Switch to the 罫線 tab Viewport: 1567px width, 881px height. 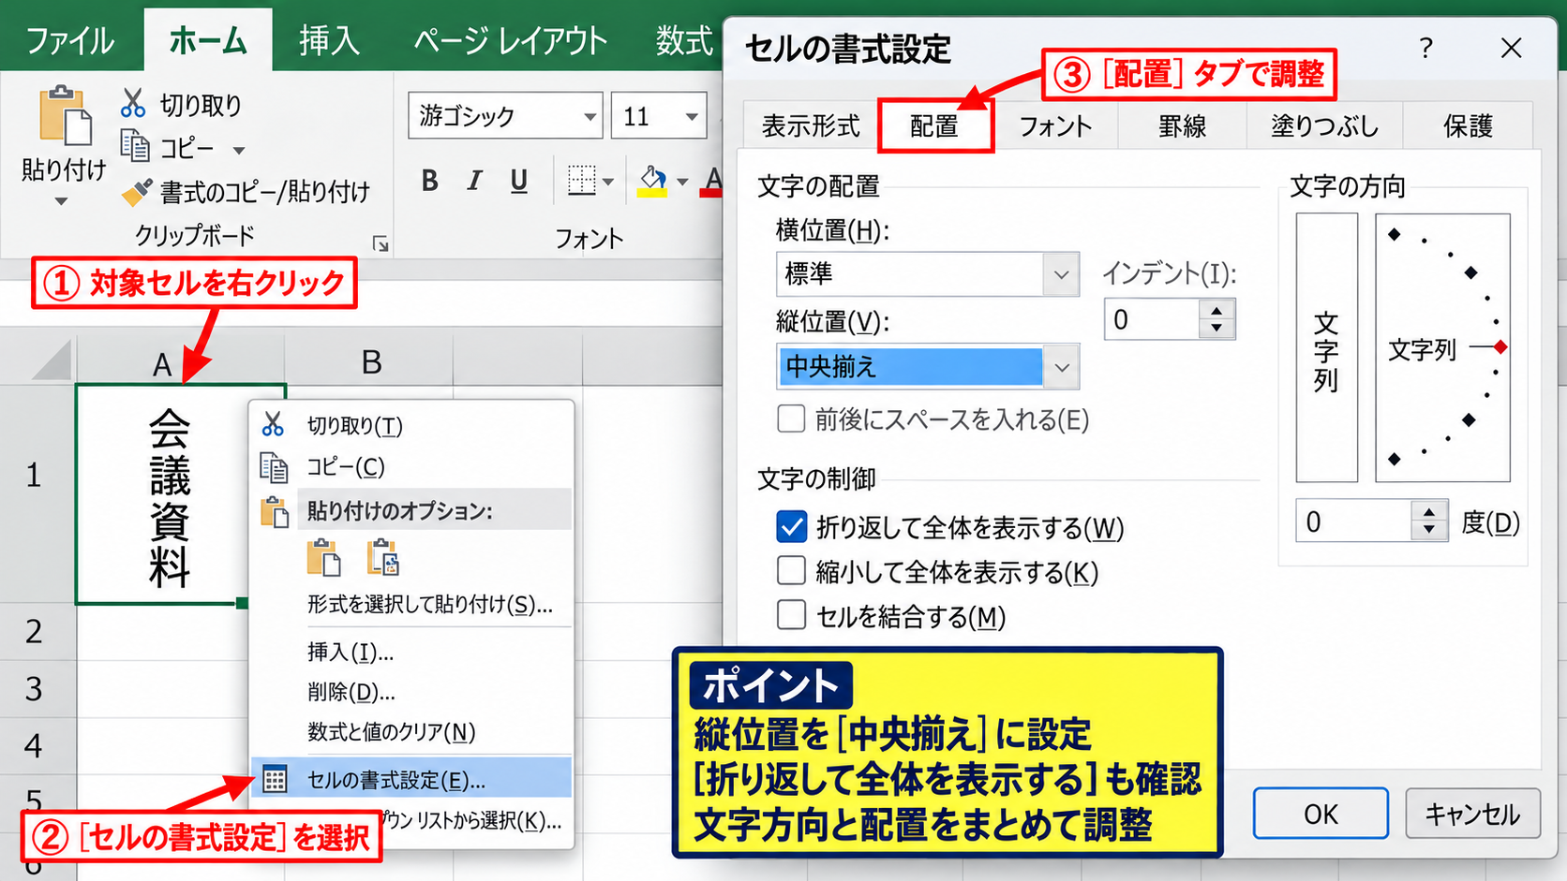(x=1182, y=125)
